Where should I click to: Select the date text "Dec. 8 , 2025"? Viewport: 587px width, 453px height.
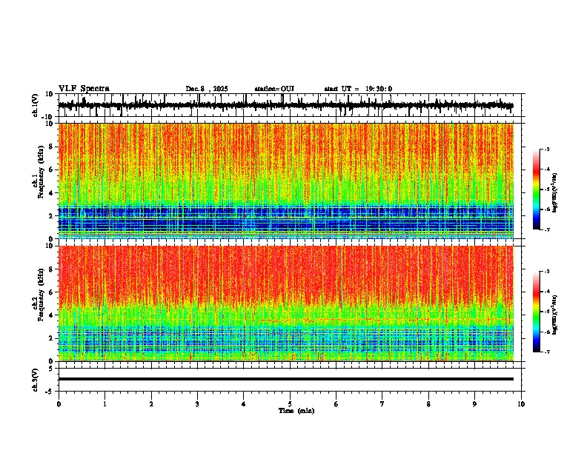[207, 89]
